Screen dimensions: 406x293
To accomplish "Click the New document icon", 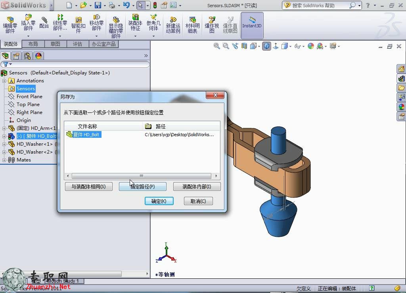I will pos(69,5).
